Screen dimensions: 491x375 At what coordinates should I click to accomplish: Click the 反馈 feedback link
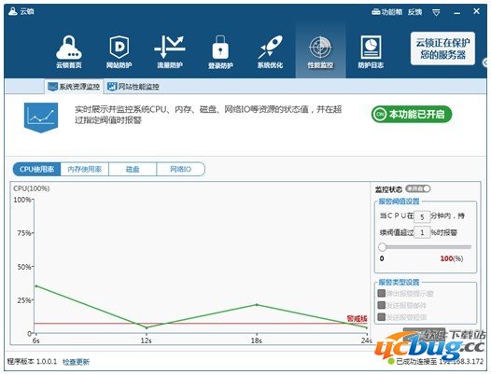pos(414,12)
